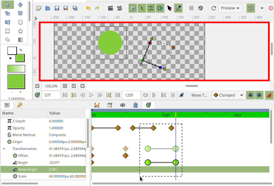Choose the Gradient tool in the toolbox
Screen dimensions: 274x186
click(20, 40)
